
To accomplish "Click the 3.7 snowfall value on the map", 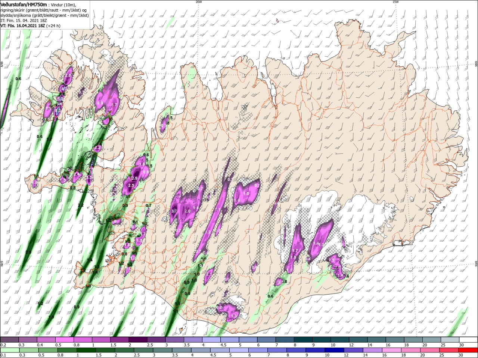I will pos(174,211).
